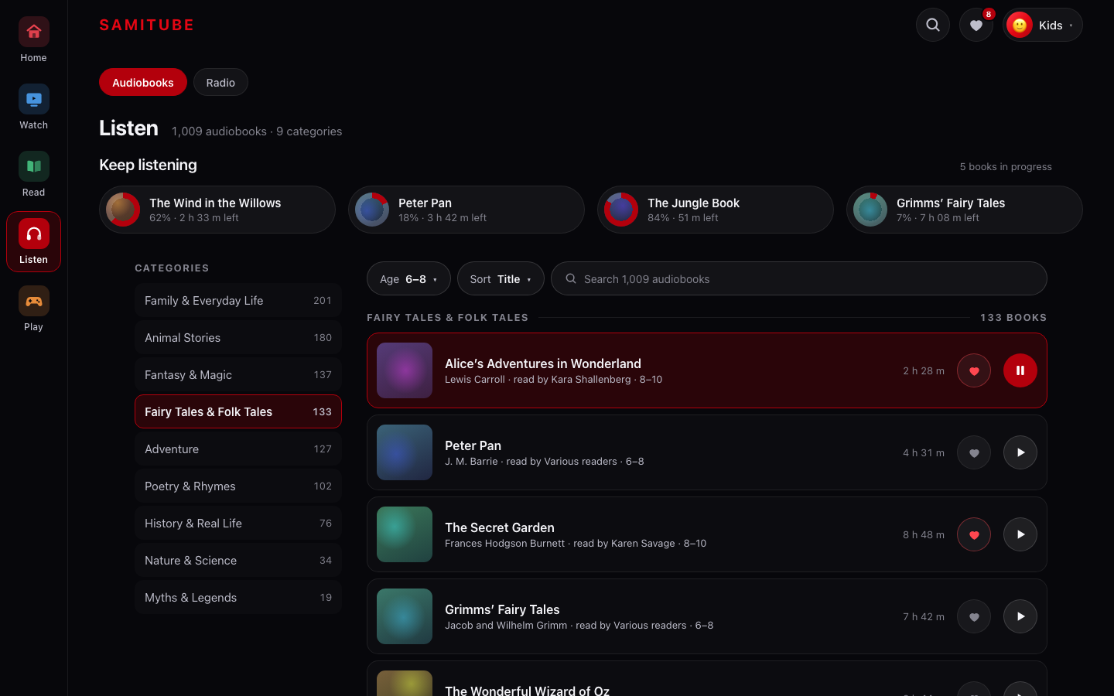Click the 5 books in progress label
1114x696 pixels.
click(x=1006, y=166)
